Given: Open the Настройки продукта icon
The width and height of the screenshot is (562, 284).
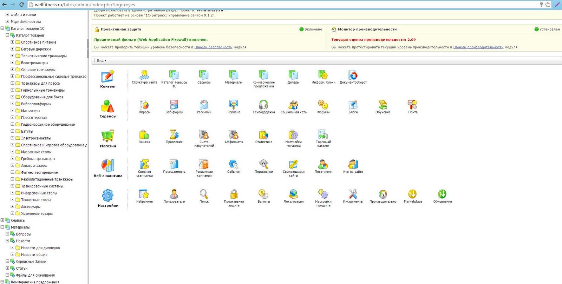Looking at the screenshot, I should [x=323, y=194].
